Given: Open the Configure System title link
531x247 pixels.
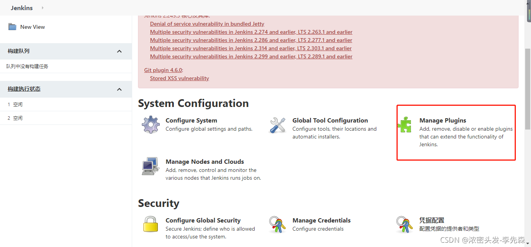Looking at the screenshot, I should click(x=191, y=121).
